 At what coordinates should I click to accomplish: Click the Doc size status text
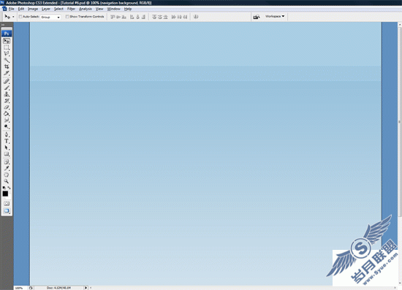click(58, 288)
